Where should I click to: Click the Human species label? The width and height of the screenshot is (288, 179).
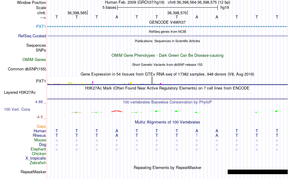coord(40,131)
